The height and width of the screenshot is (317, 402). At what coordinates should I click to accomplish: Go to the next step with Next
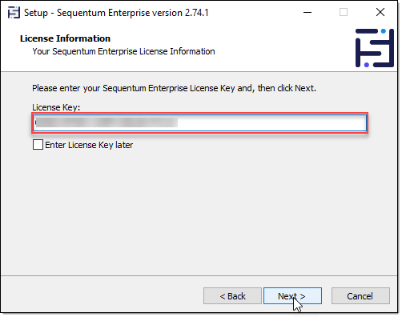click(x=292, y=296)
